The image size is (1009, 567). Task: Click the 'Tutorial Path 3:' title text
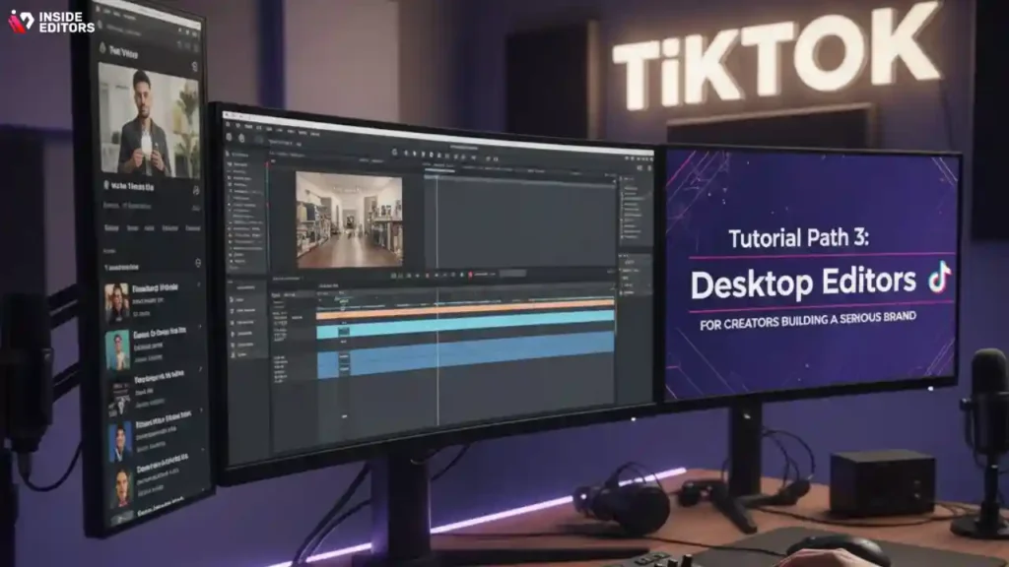point(798,238)
